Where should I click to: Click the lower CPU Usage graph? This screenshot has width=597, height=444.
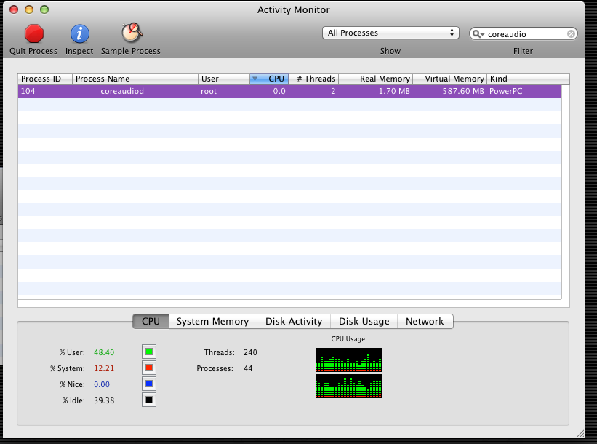pos(348,386)
